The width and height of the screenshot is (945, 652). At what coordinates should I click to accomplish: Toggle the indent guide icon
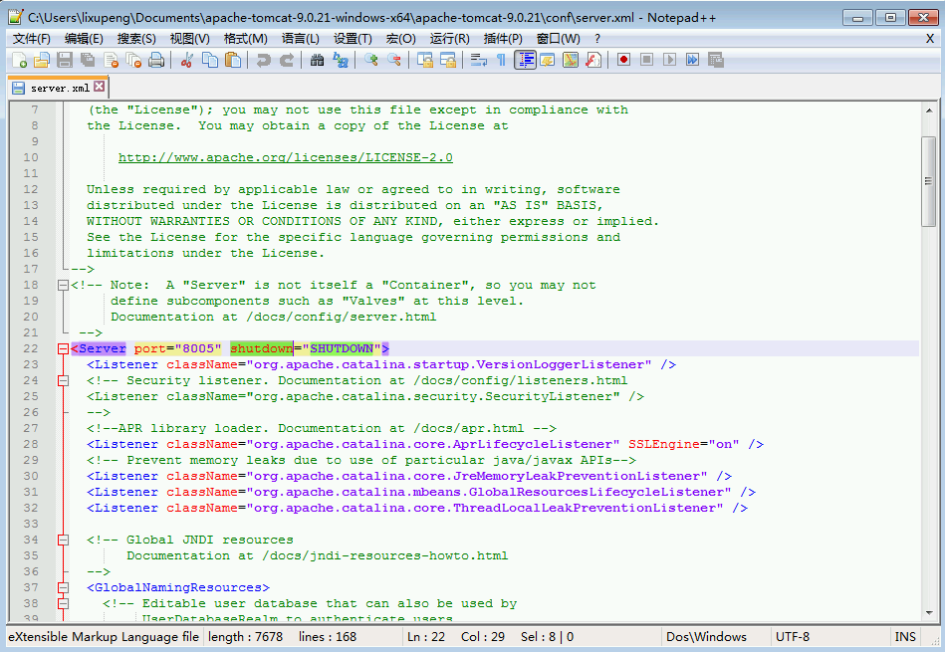coord(525,60)
